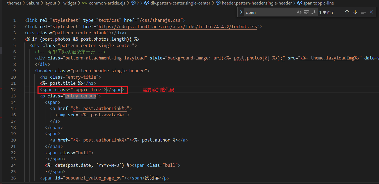Screen dimensions: 379x184
Task: Click line number 12 in gutter
Action: point(13,90)
